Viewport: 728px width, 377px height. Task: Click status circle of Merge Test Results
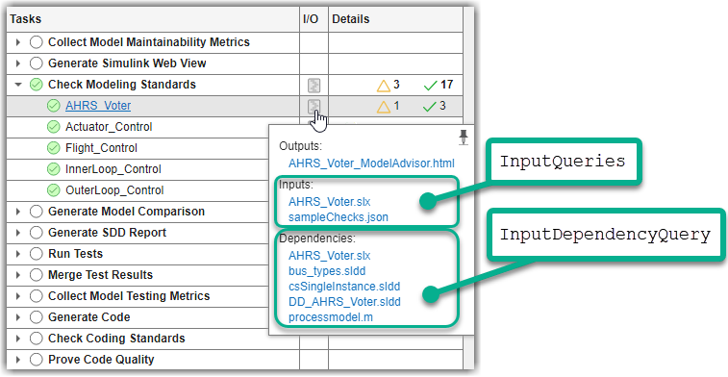click(x=37, y=275)
